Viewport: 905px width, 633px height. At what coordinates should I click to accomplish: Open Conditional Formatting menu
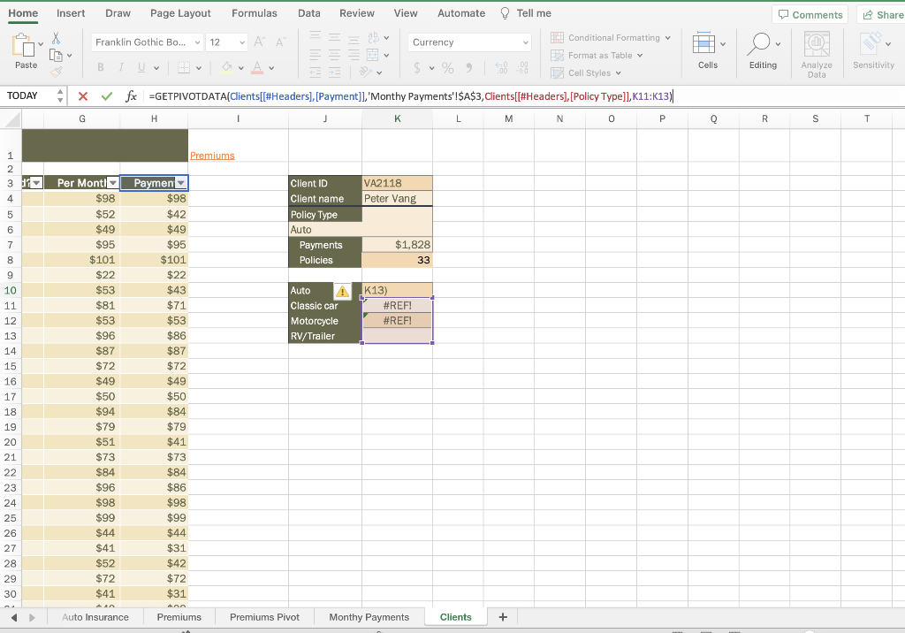[x=611, y=37]
